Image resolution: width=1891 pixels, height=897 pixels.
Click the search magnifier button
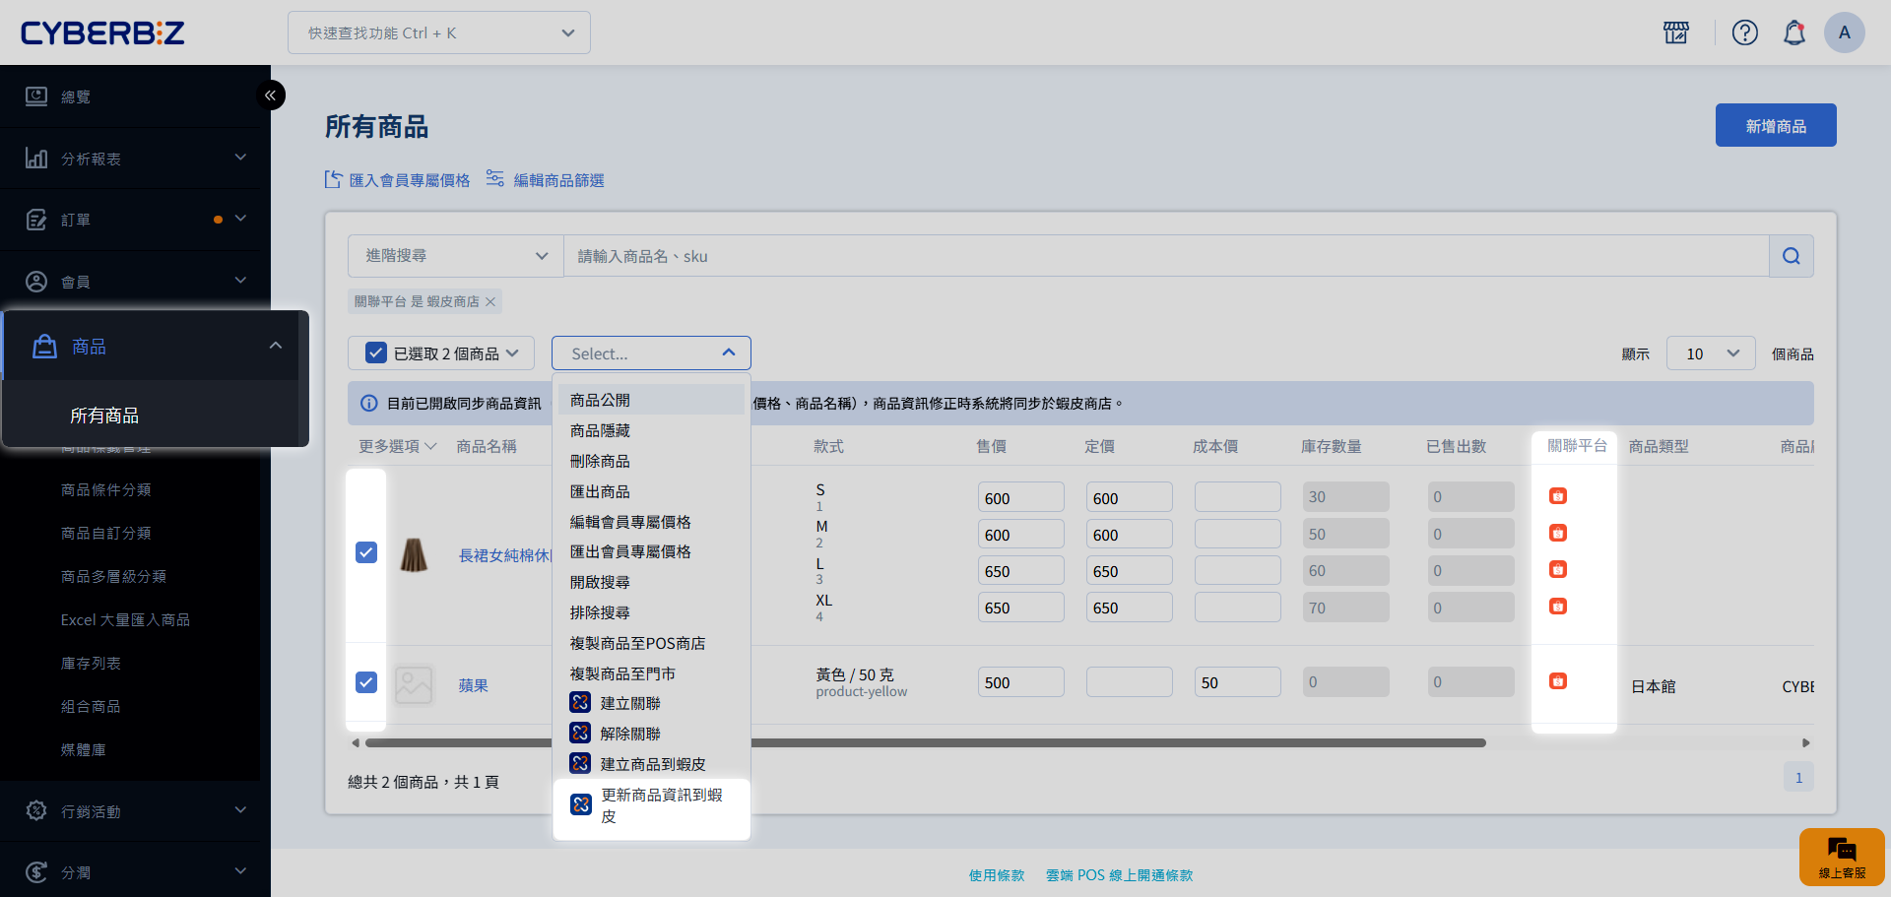point(1791,256)
